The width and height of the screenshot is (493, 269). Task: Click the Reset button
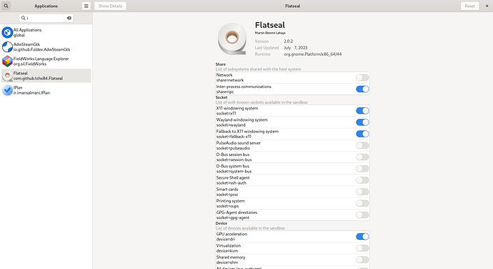click(469, 6)
